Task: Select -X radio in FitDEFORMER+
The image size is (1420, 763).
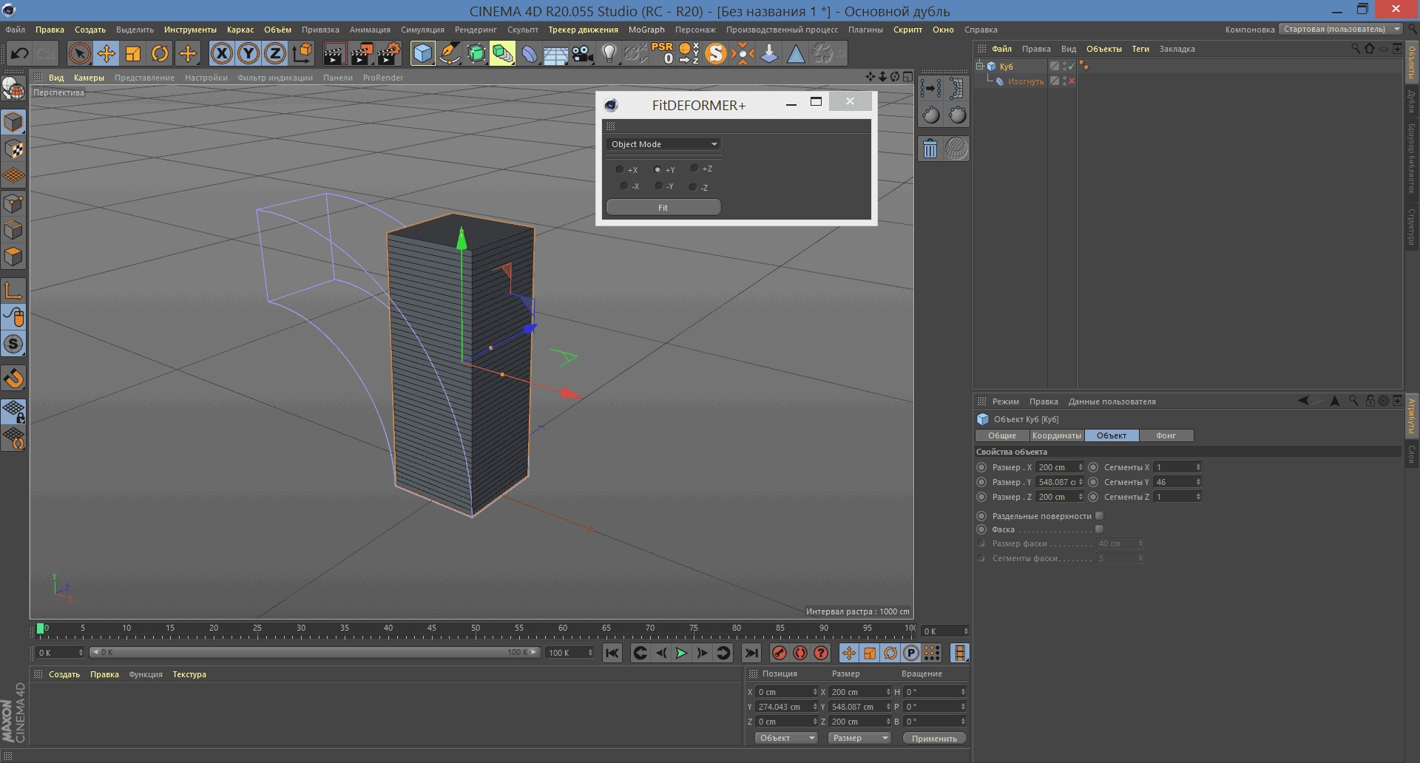Action: coord(624,186)
